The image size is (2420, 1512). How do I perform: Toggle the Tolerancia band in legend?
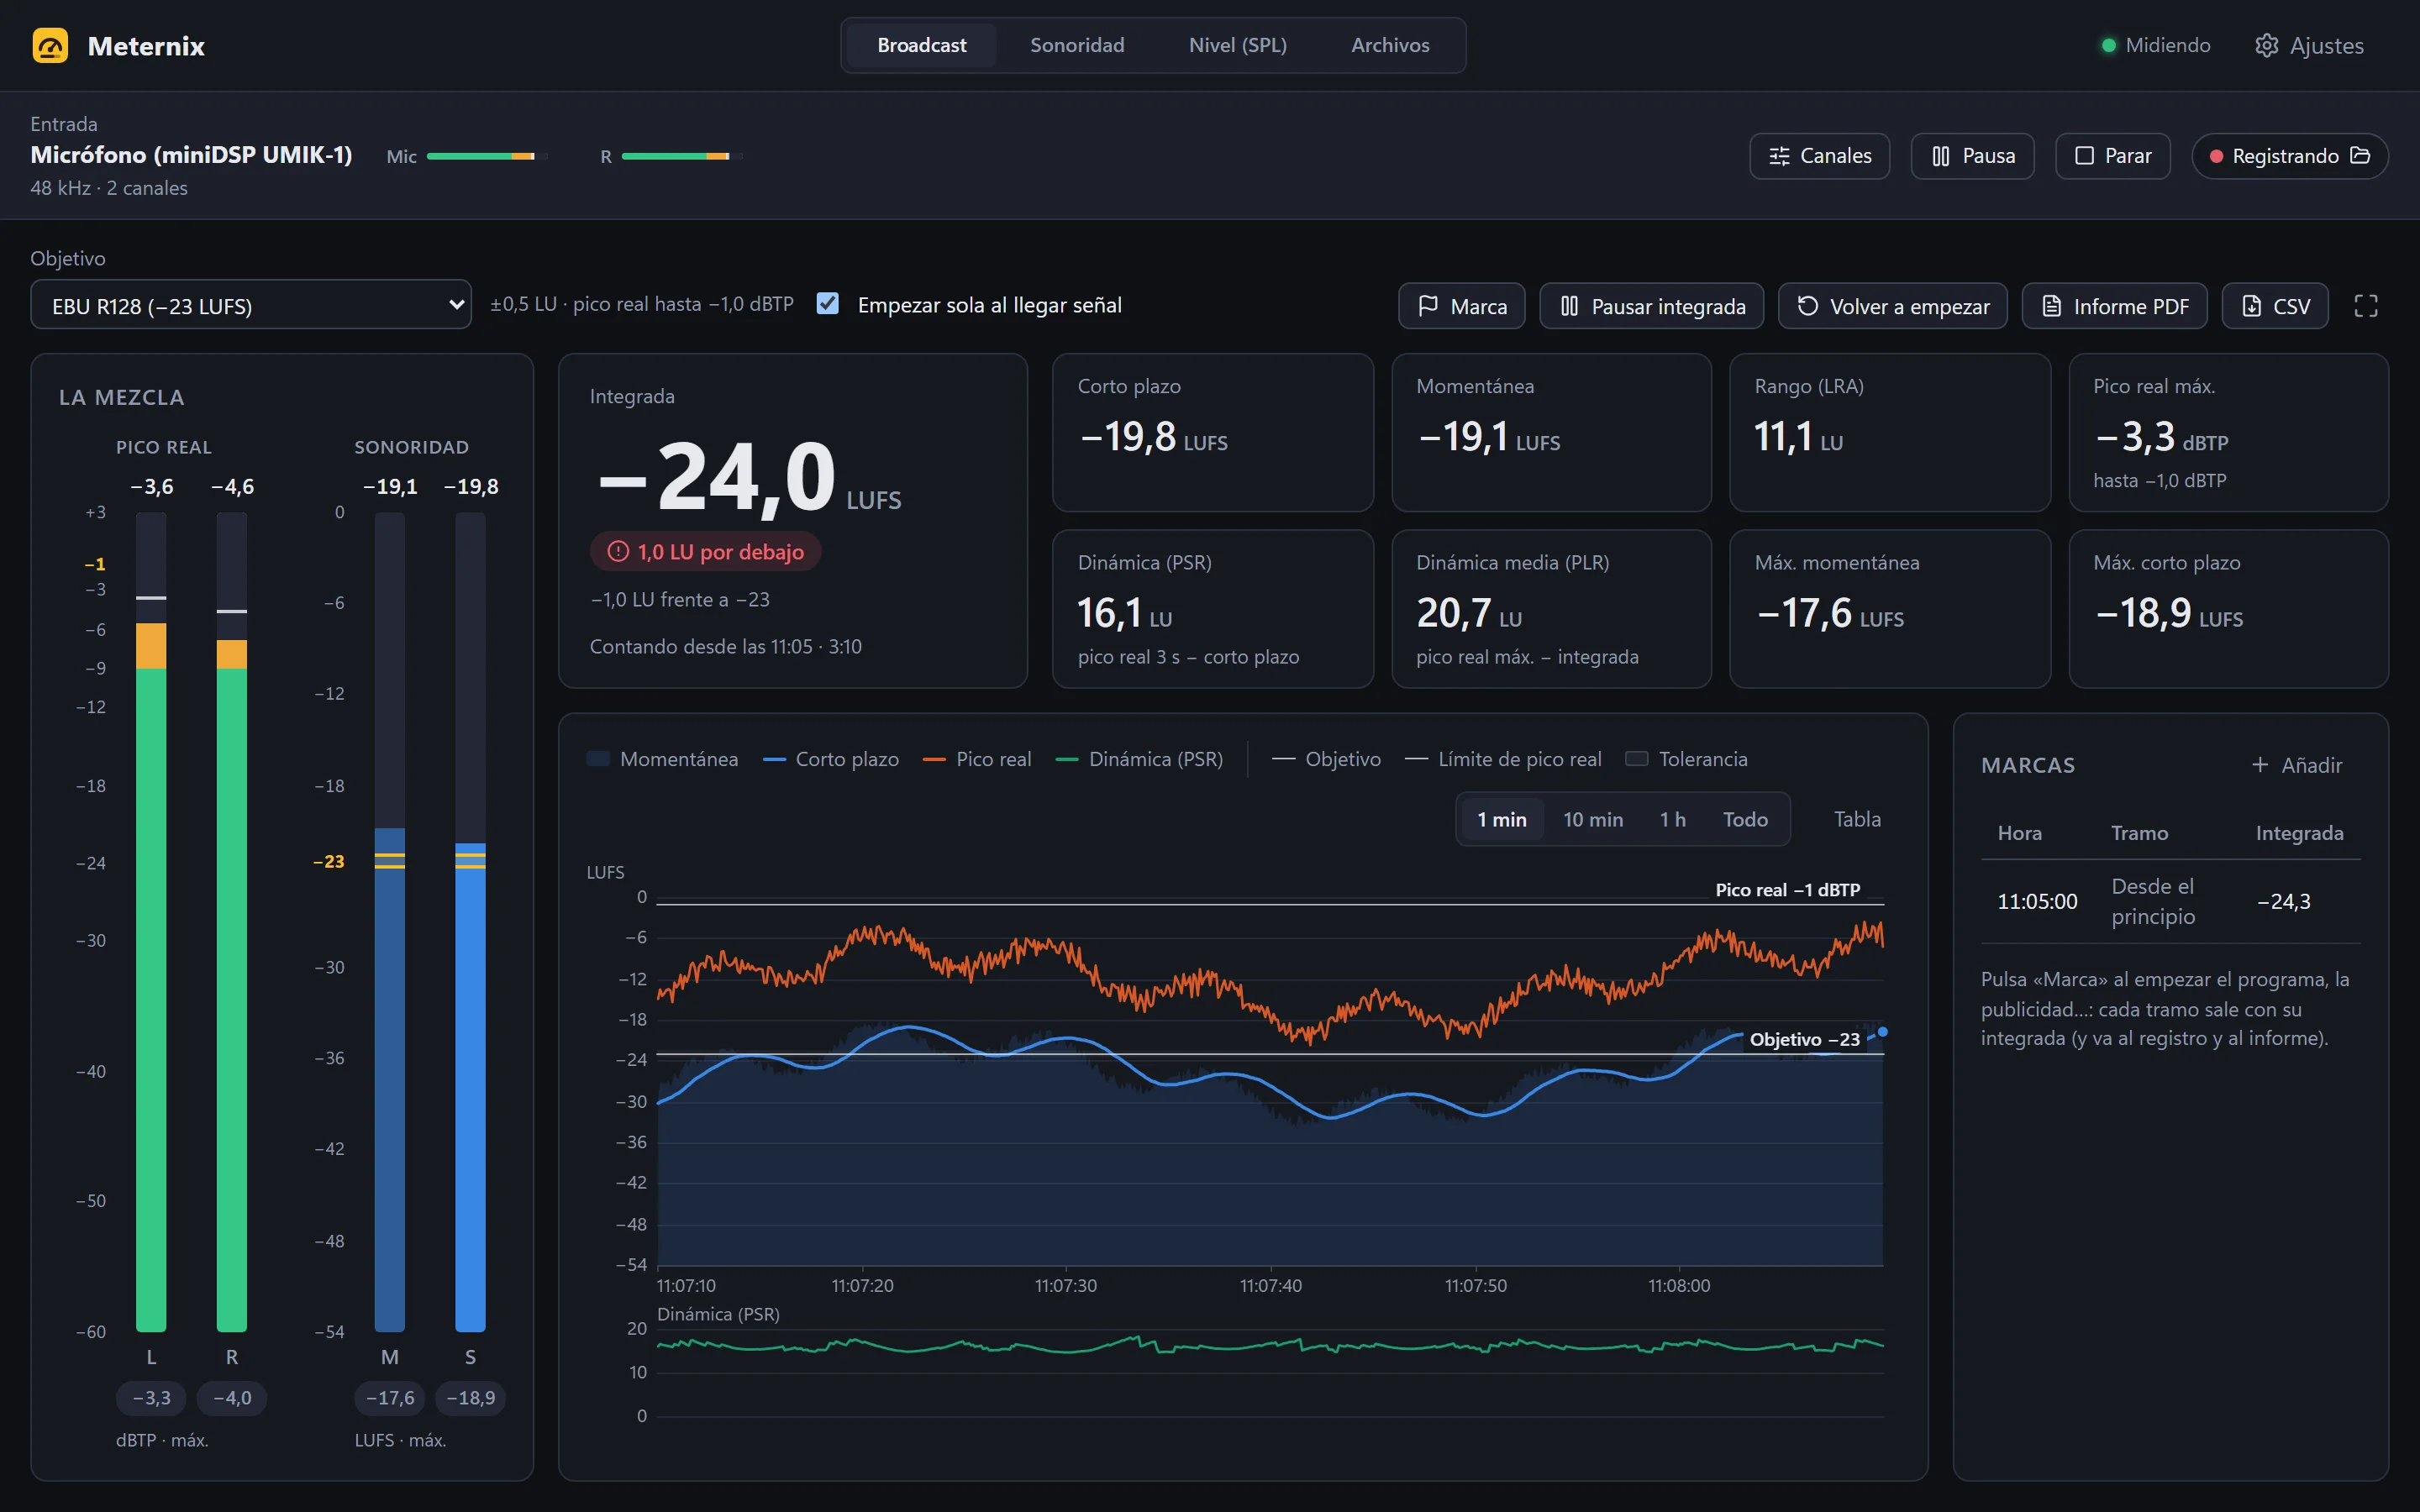[x=1686, y=759]
